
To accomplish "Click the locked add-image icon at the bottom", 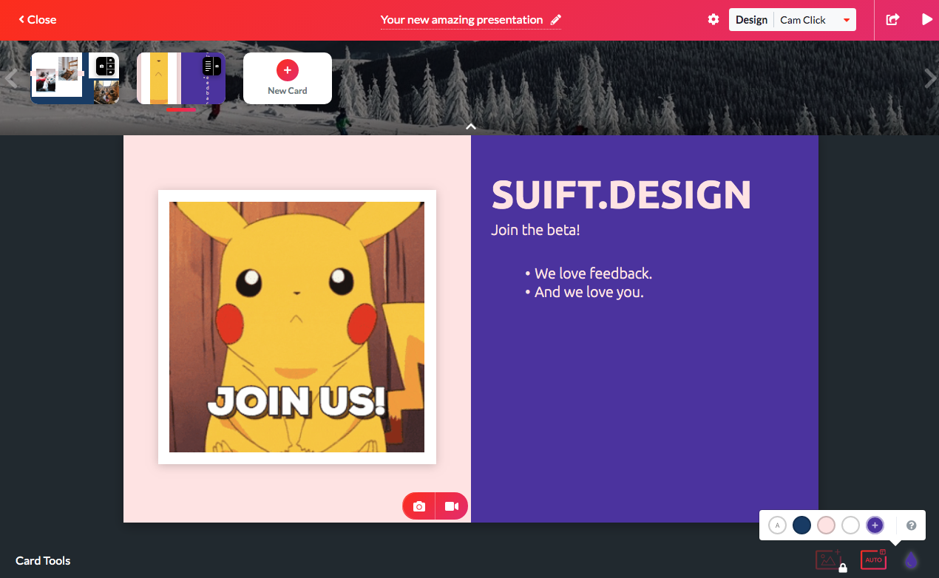I will (828, 560).
